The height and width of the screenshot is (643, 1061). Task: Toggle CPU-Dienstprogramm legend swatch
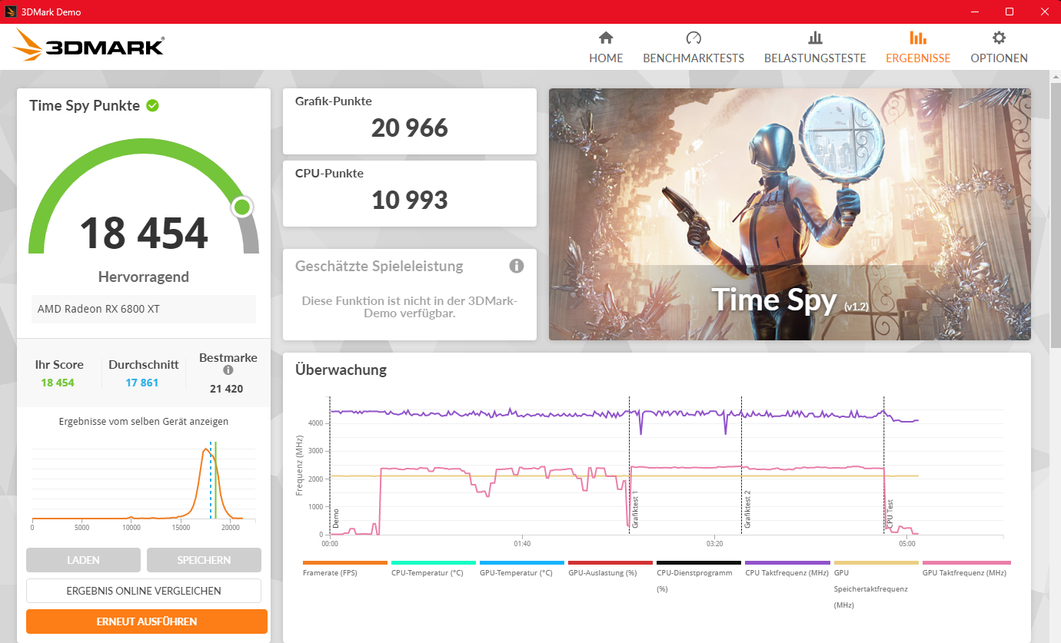[x=699, y=562]
